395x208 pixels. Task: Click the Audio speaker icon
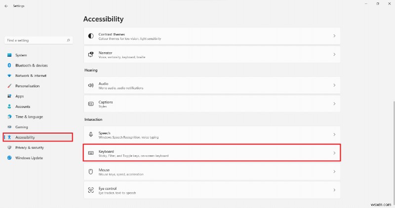pyautogui.click(x=91, y=85)
